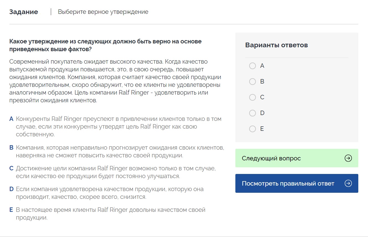Mark option C as the answer
Image resolution: width=368 pixels, height=237 pixels.
[252, 97]
